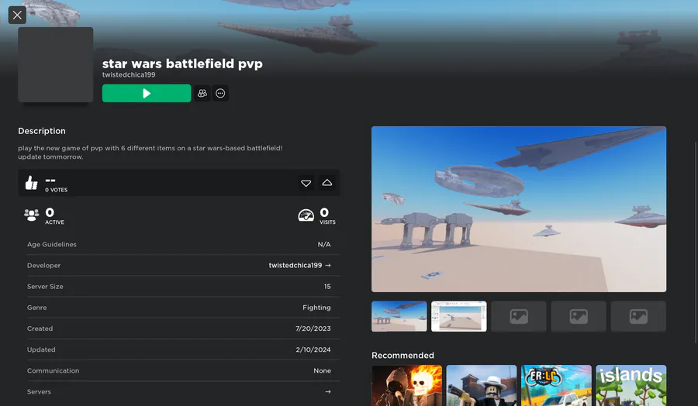Click the star wars battlefield pvp title
This screenshot has width=698, height=406.
tap(182, 64)
